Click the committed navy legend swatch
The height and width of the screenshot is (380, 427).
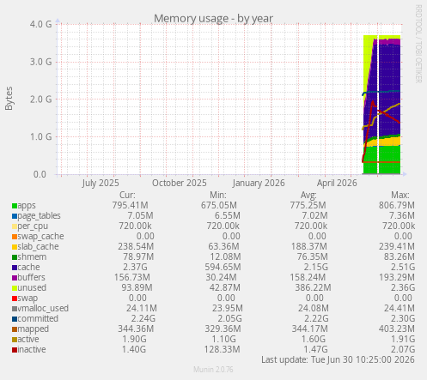15,319
